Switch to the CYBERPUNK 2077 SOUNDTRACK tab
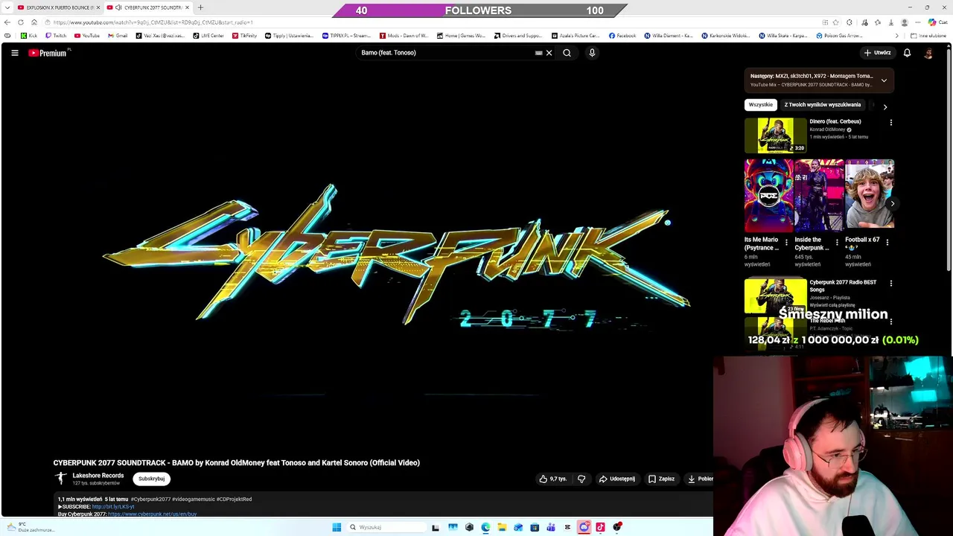The height and width of the screenshot is (536, 953). (147, 7)
